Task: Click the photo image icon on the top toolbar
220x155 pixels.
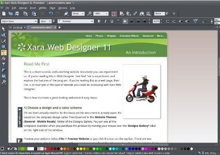Action: coord(149,14)
